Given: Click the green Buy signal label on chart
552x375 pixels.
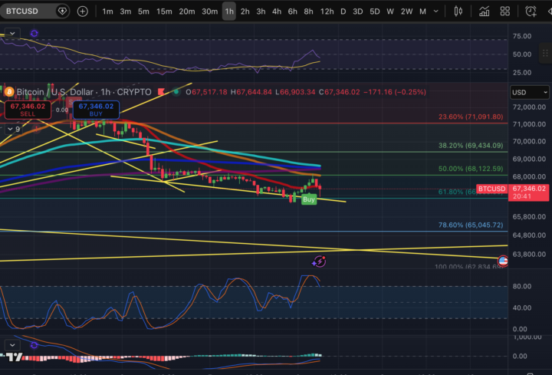Looking at the screenshot, I should 309,199.
